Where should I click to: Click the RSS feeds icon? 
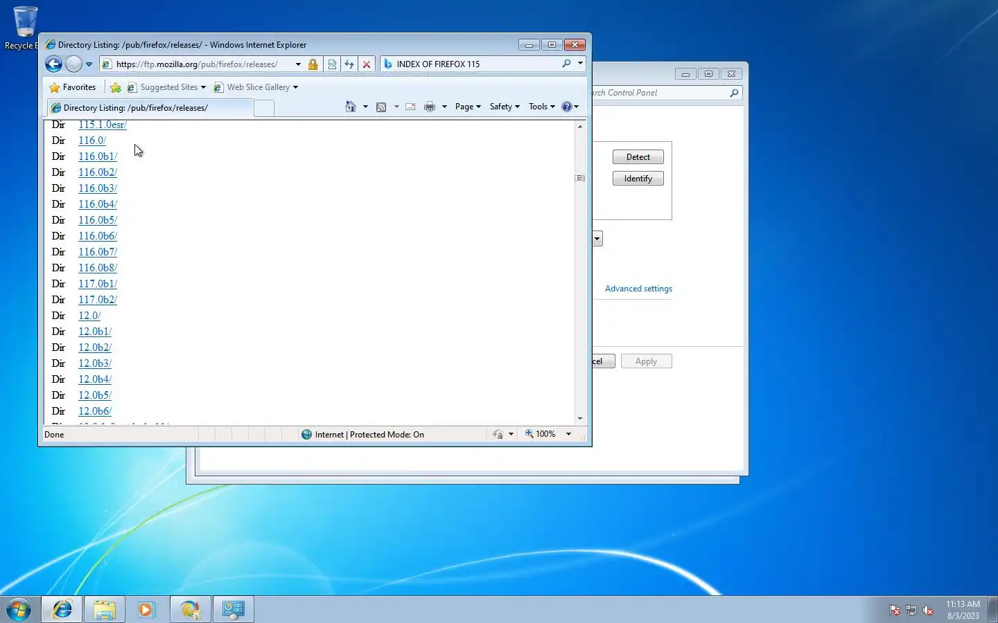(x=381, y=107)
